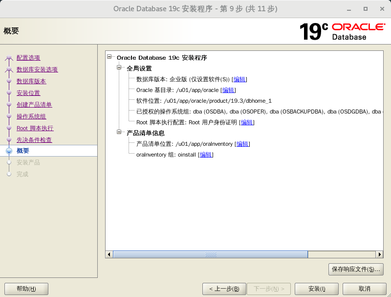Select the 已授权的操作系统组 tree row

tap(260, 112)
